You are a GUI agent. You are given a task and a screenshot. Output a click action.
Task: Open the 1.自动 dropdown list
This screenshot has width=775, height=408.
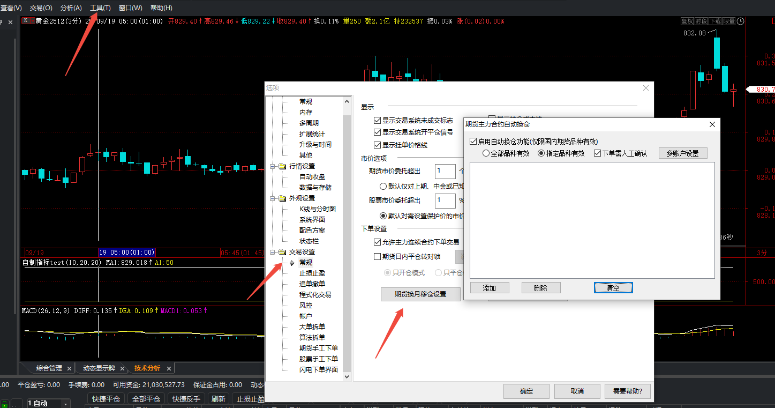(x=66, y=404)
